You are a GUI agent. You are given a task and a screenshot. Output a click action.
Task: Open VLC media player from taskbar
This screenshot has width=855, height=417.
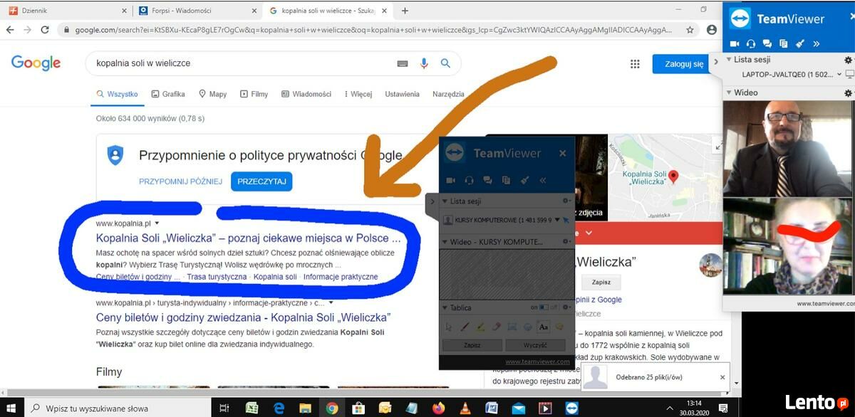(x=464, y=408)
